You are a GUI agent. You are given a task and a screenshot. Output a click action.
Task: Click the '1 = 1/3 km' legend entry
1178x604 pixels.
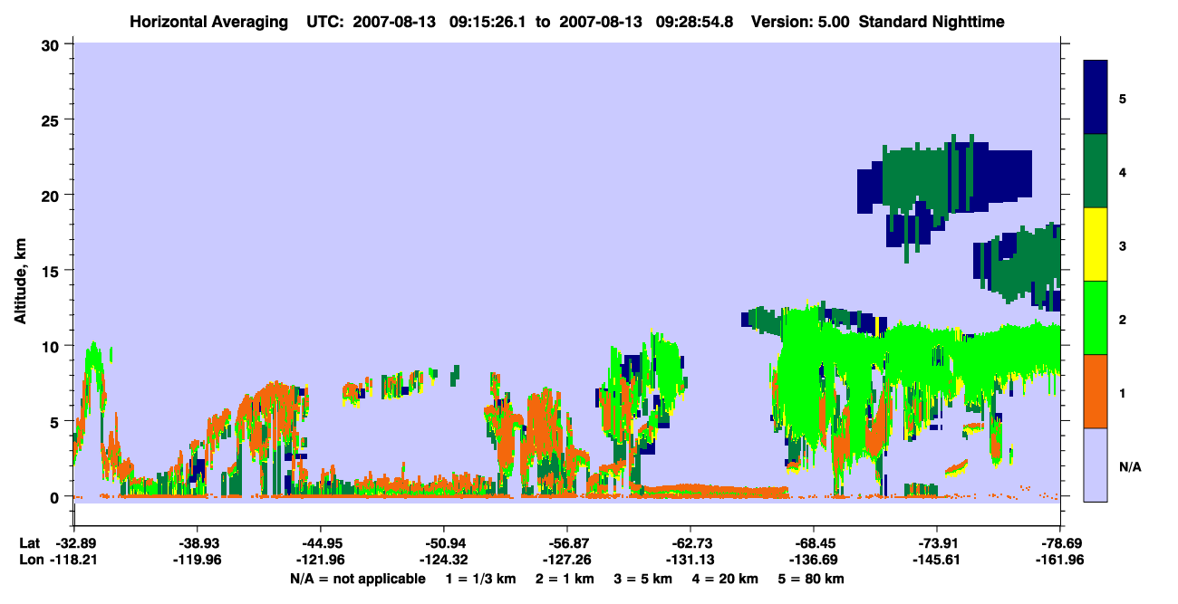(480, 579)
